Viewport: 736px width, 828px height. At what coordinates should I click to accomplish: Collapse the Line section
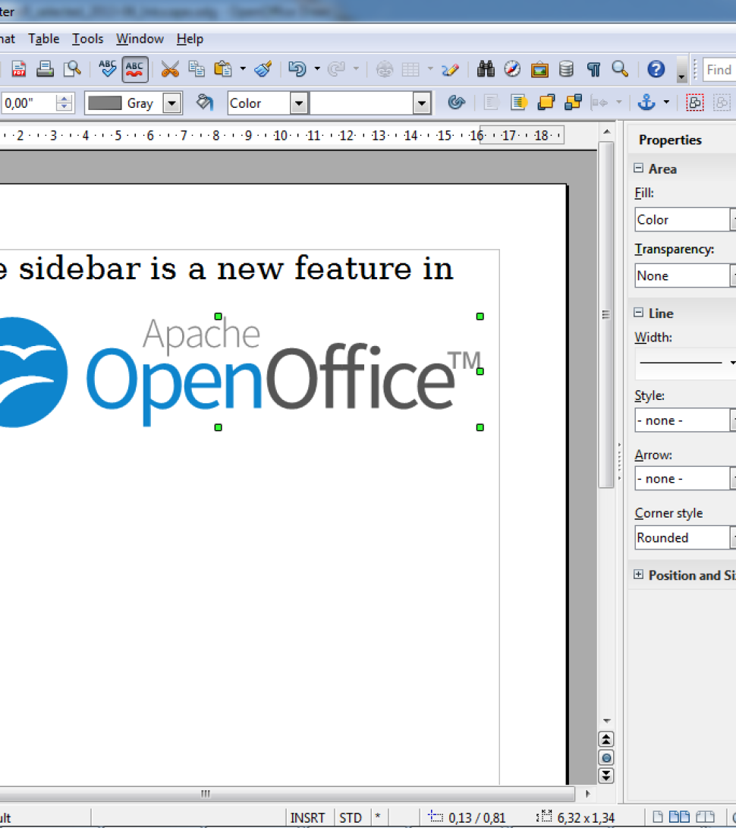tap(638, 313)
